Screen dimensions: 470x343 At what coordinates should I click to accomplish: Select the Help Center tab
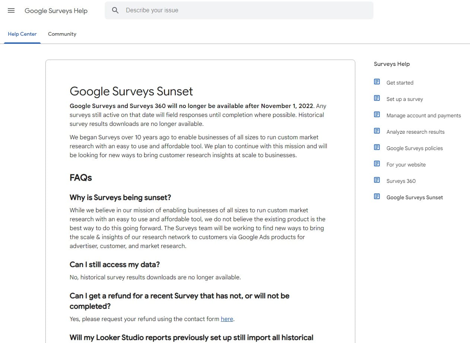pyautogui.click(x=22, y=34)
